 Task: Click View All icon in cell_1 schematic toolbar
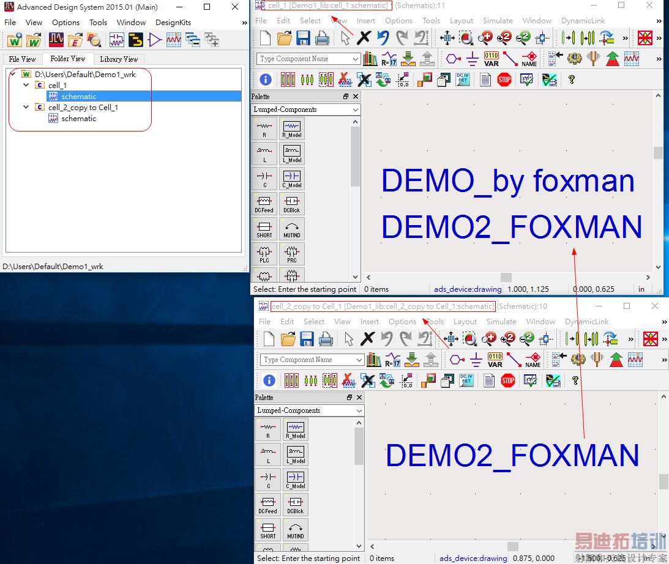click(447, 38)
